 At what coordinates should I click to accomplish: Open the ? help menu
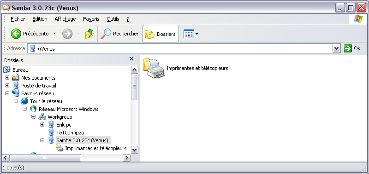click(128, 19)
